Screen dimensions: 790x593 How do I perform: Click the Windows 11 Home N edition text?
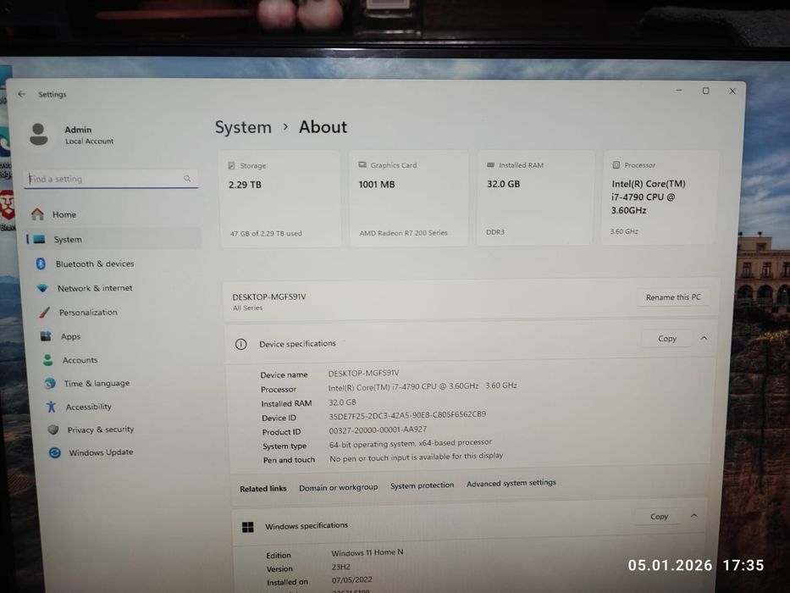pos(367,552)
